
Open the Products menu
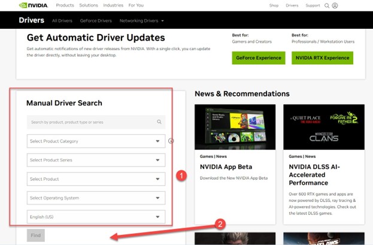coord(65,5)
